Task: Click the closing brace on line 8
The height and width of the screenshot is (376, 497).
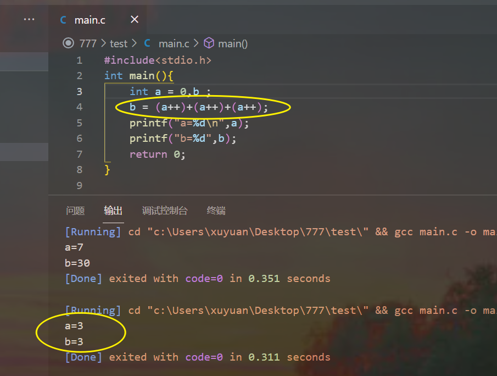Action: (x=107, y=170)
